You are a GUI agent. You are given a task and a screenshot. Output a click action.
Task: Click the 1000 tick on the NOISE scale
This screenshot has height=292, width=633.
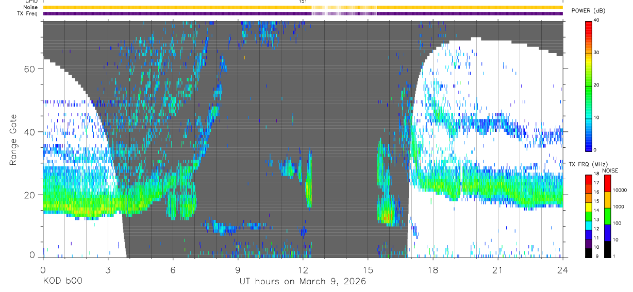[x=618, y=207]
